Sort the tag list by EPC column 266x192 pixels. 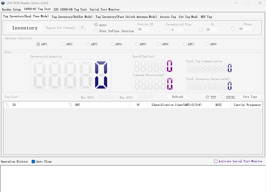74,105
